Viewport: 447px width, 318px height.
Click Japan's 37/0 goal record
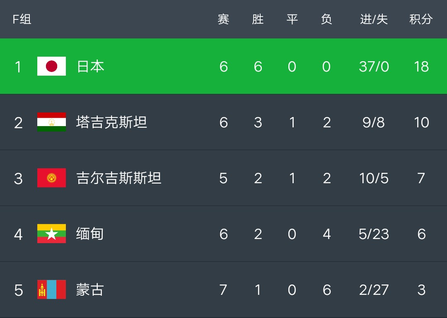pos(374,66)
